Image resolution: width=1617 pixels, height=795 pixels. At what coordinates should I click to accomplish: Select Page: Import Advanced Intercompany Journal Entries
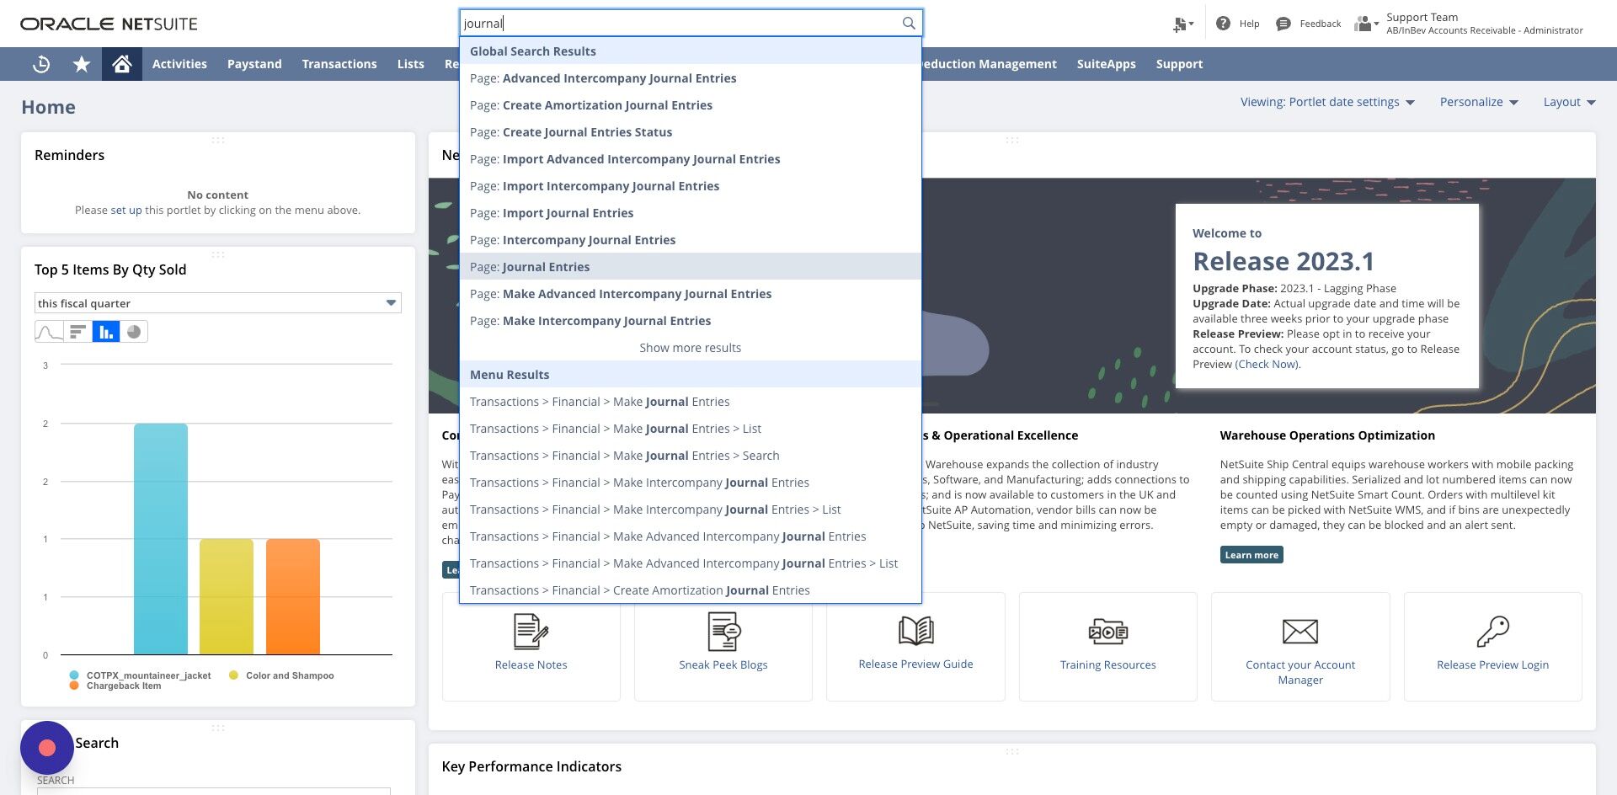click(x=691, y=159)
